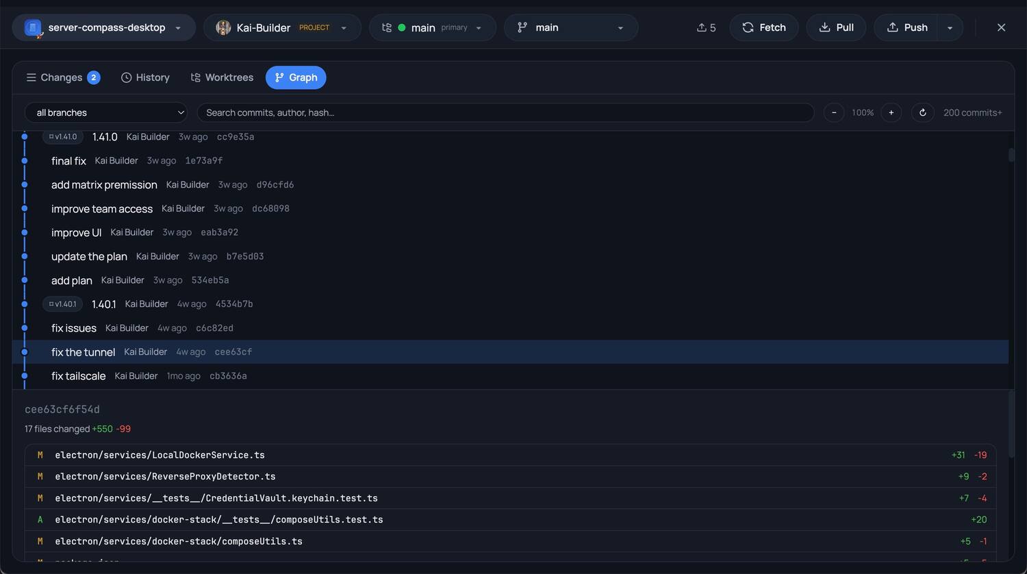Zoom in the graph with plus button
Image resolution: width=1027 pixels, height=574 pixels.
click(891, 112)
